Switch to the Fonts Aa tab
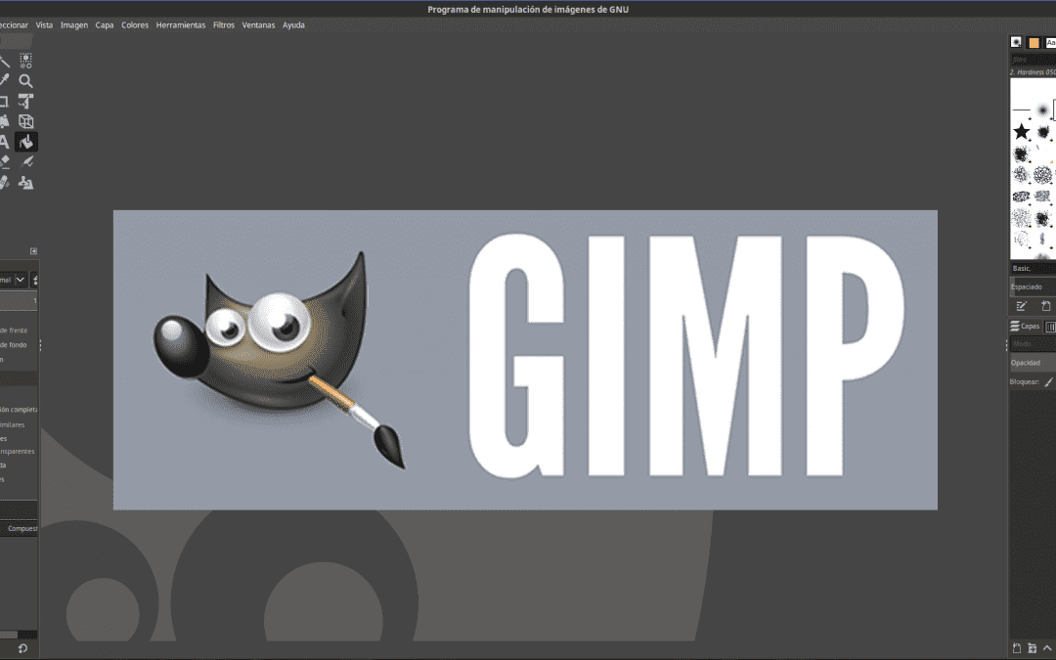 click(1050, 43)
